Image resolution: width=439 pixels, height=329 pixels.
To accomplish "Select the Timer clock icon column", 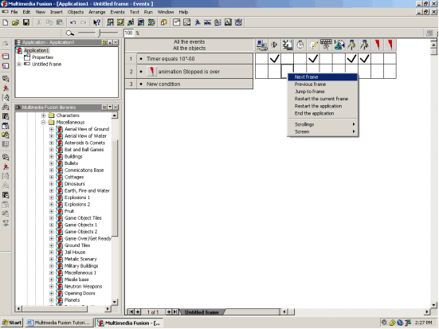I will (300, 45).
